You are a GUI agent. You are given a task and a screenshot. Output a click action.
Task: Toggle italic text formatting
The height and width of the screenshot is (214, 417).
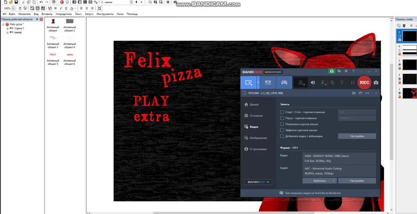(x=61, y=8)
